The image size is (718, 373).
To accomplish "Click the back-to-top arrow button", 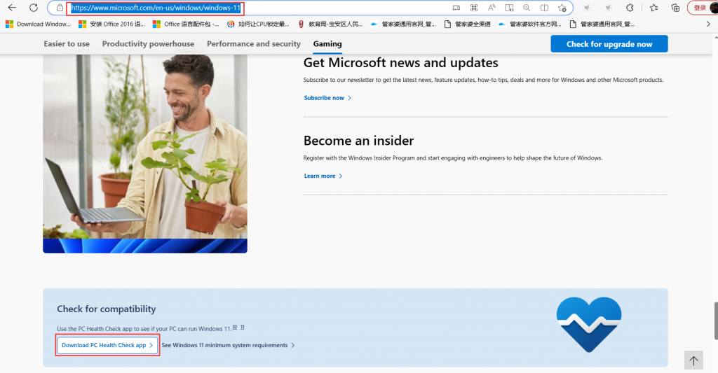I will [693, 360].
